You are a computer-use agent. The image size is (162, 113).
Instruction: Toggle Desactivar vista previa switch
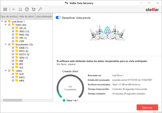tap(58, 18)
